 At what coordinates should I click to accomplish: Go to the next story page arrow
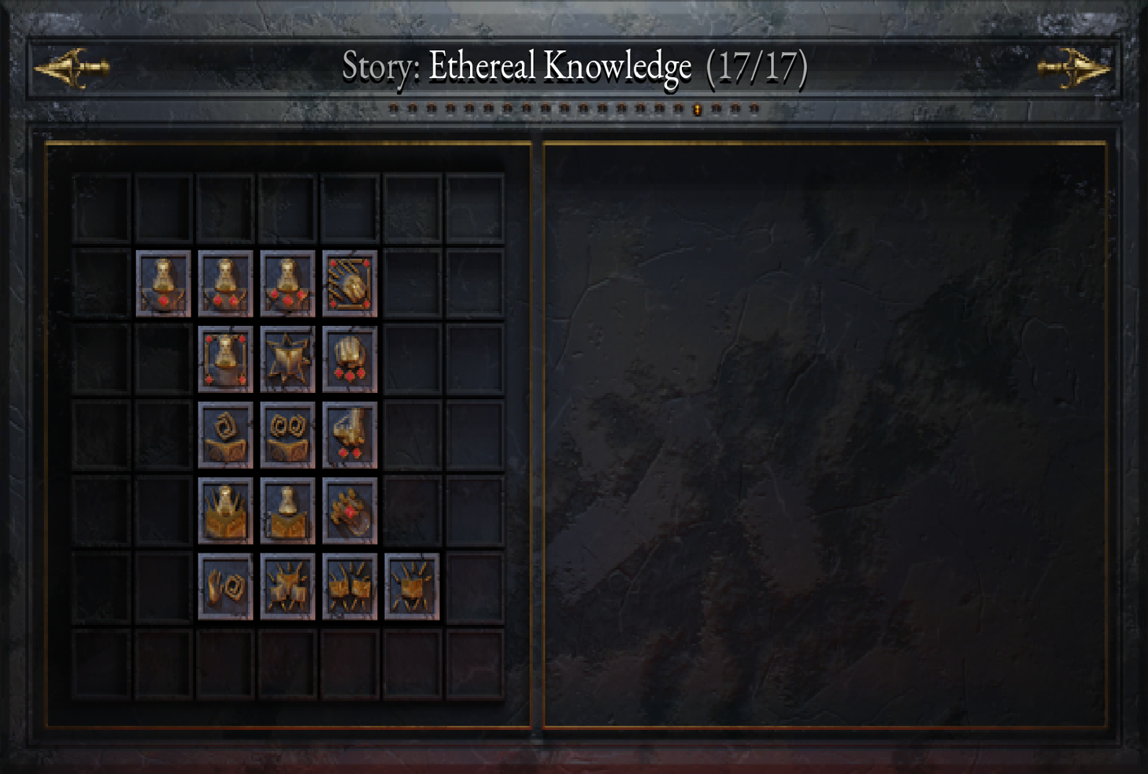pos(1075,68)
